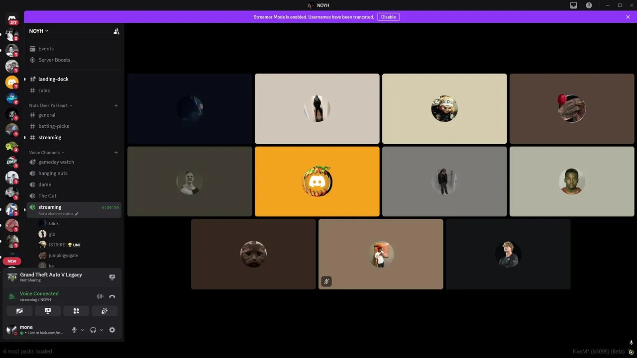Open the orange Discord logo server icon

[x=12, y=82]
